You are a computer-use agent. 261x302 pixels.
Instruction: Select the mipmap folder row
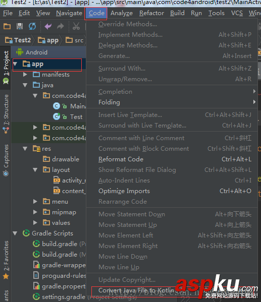48,212
